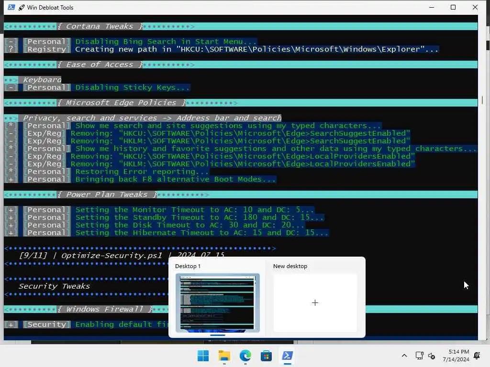The height and width of the screenshot is (367, 490).
Task: Click the "Windows Firewall" section header
Action: (105, 309)
